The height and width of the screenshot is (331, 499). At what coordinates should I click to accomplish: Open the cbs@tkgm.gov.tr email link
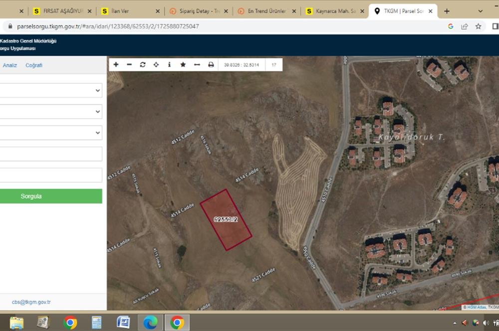pos(31,302)
